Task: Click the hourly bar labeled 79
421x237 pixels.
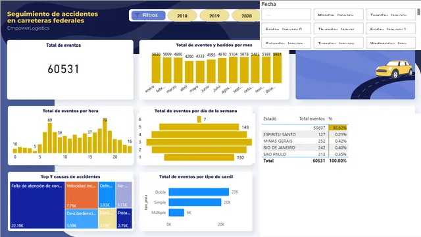Action: 105,136
